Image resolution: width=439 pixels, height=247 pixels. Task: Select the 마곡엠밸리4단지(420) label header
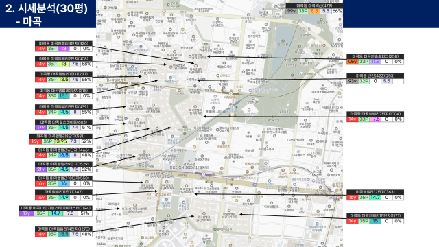click(64, 43)
